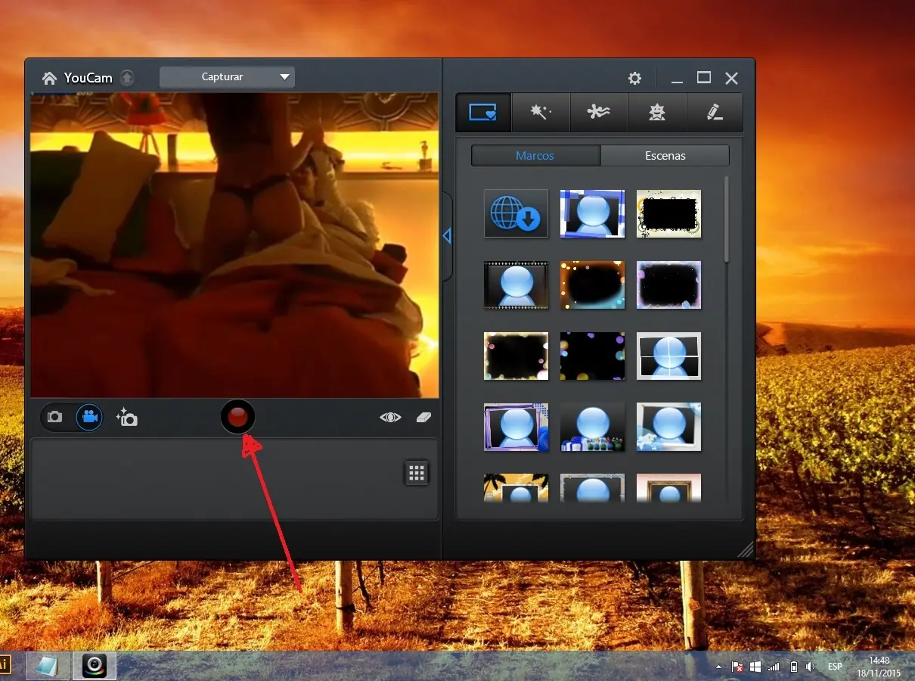Image resolution: width=915 pixels, height=681 pixels.
Task: Open the drawing pencil tab
Action: pos(715,112)
